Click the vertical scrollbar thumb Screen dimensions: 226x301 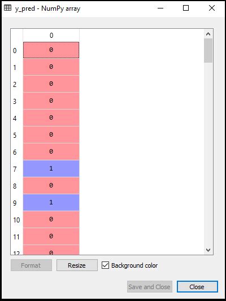coord(208,51)
